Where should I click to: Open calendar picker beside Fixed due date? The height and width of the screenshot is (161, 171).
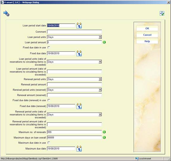pos(79,53)
